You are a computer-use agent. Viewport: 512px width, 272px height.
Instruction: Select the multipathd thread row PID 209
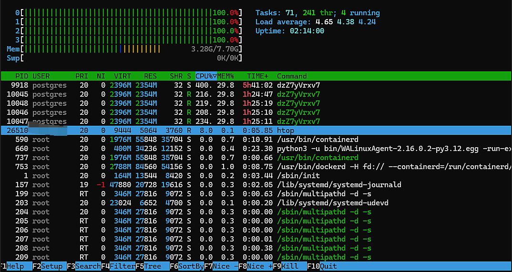256,257
